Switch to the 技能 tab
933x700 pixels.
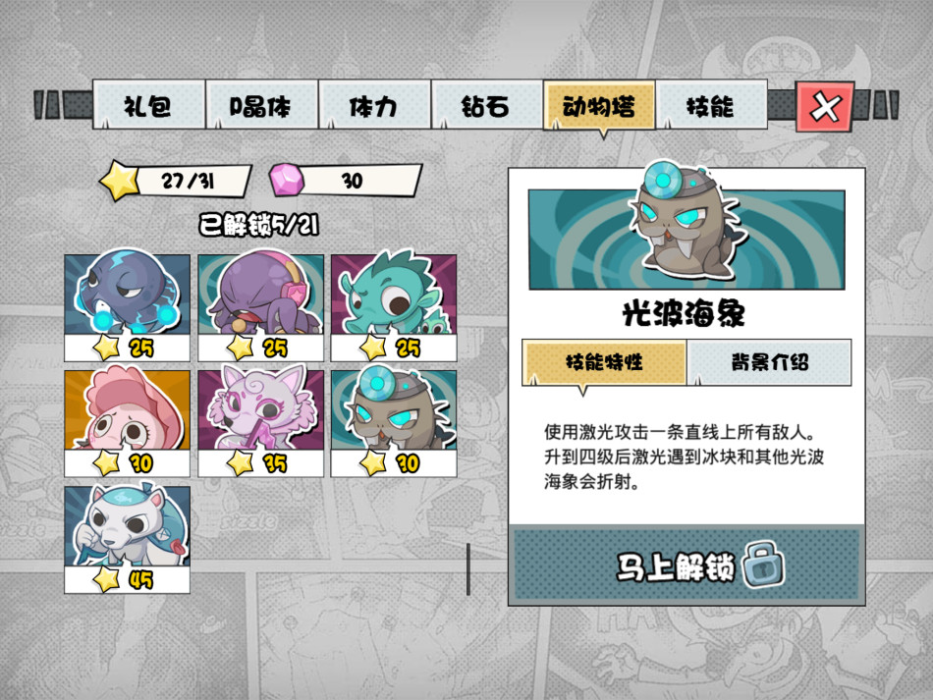coord(711,105)
